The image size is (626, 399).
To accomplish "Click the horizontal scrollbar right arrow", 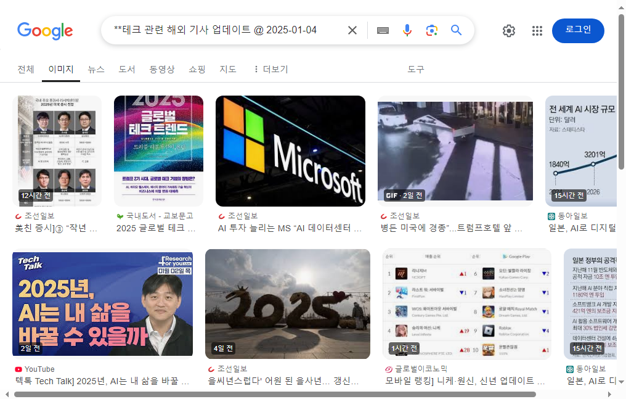I will (609, 395).
